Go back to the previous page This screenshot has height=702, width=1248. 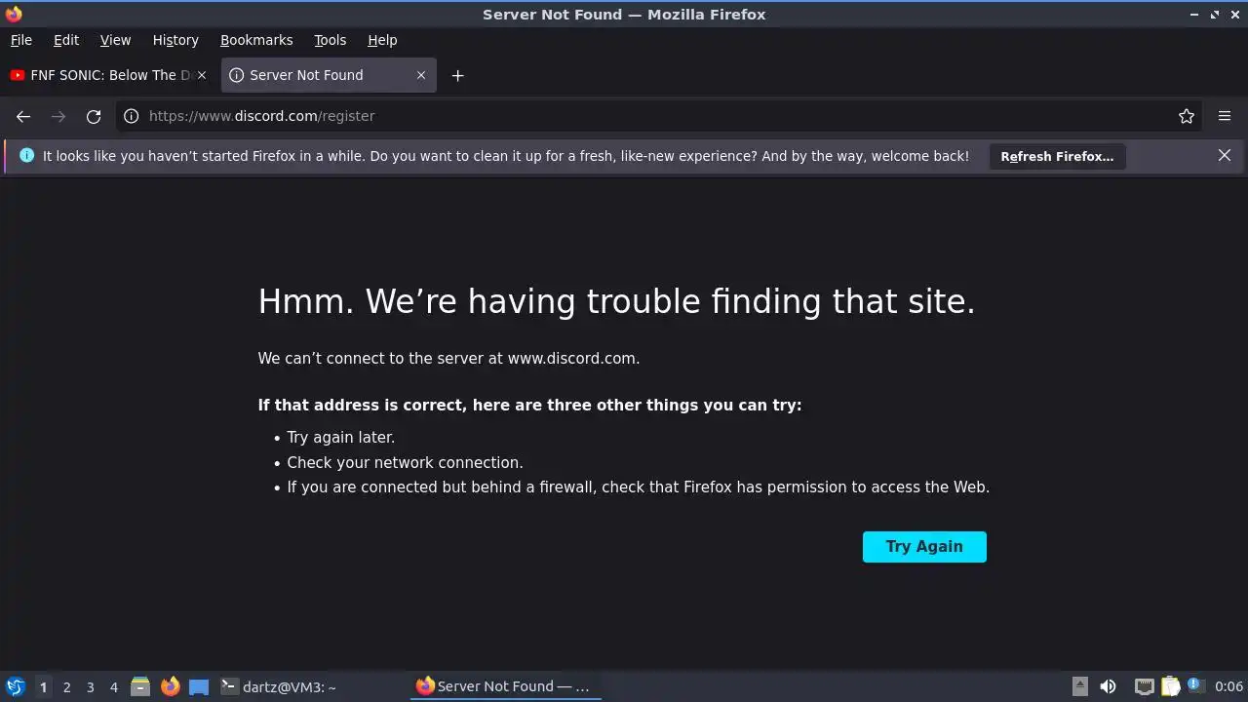click(23, 116)
